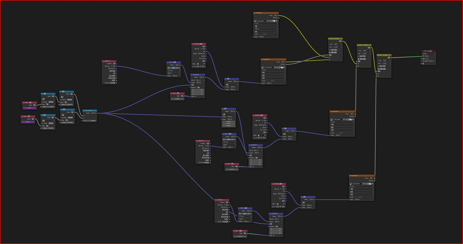
Task: Select the Normal type button in top Vector Transform node
Action: click(178, 68)
